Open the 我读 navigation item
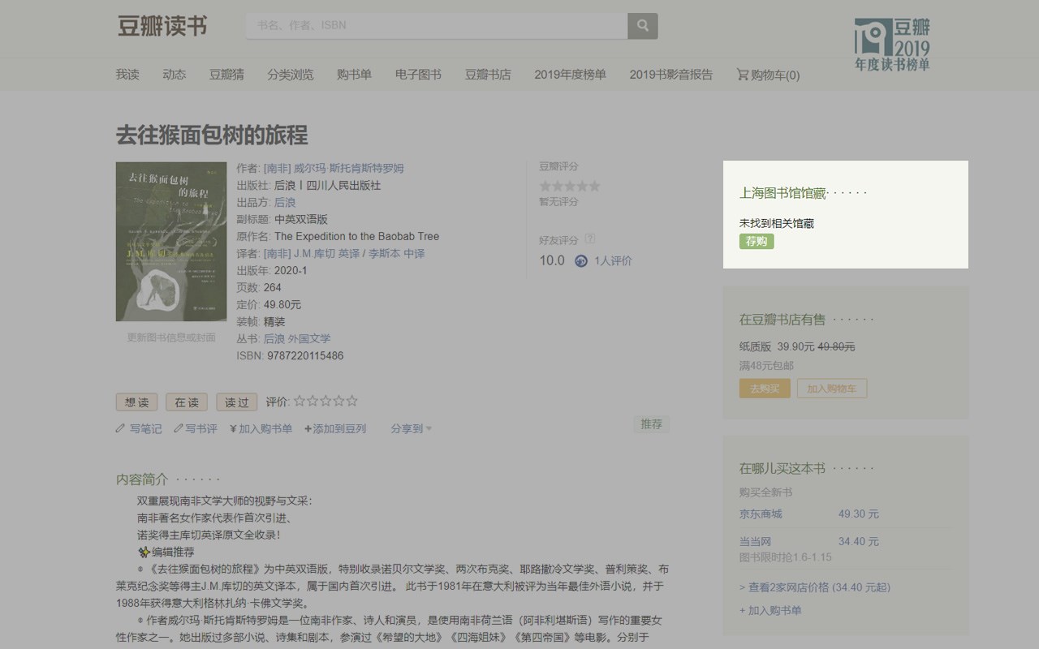The image size is (1039, 649). point(127,75)
